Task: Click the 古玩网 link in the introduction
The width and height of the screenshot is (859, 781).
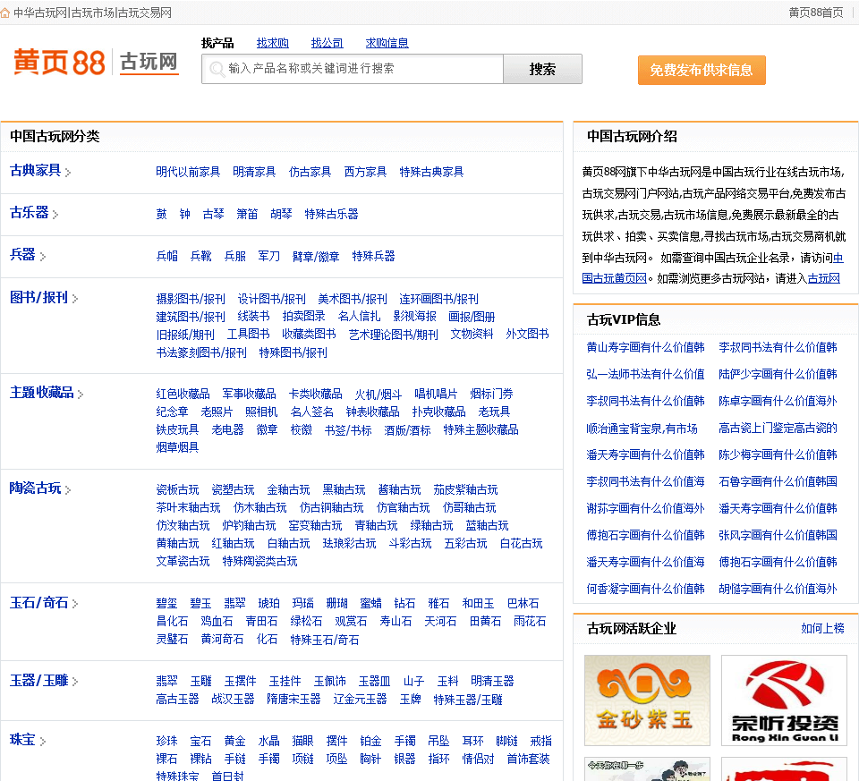Action: (x=824, y=278)
